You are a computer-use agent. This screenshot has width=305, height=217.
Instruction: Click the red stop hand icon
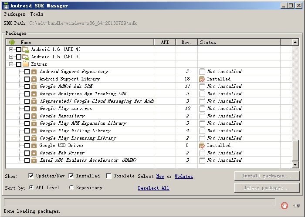285,205
